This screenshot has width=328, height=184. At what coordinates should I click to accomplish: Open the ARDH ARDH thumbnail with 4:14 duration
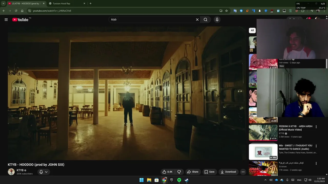tap(263, 133)
